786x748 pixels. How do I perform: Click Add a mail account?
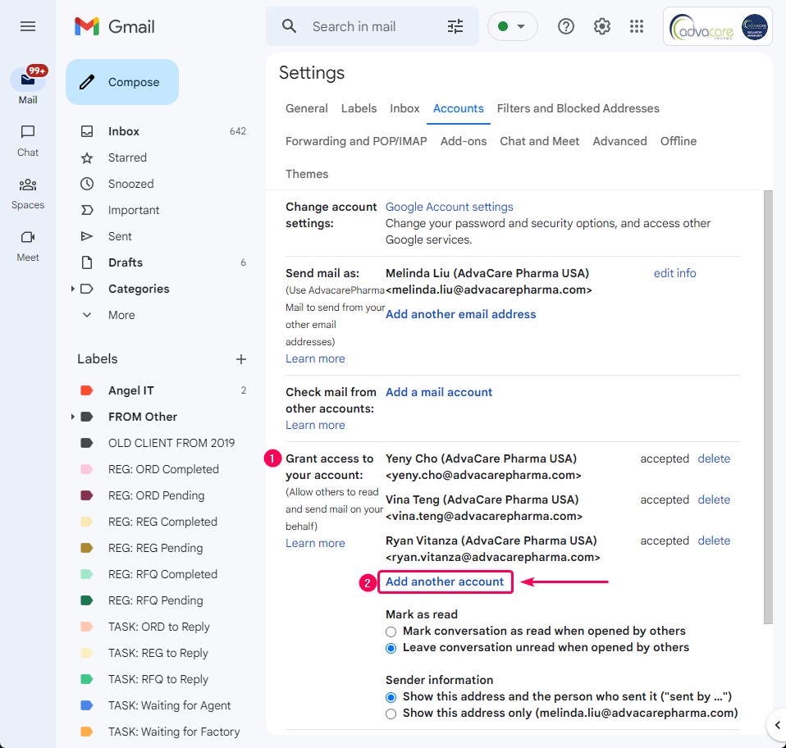click(x=439, y=392)
